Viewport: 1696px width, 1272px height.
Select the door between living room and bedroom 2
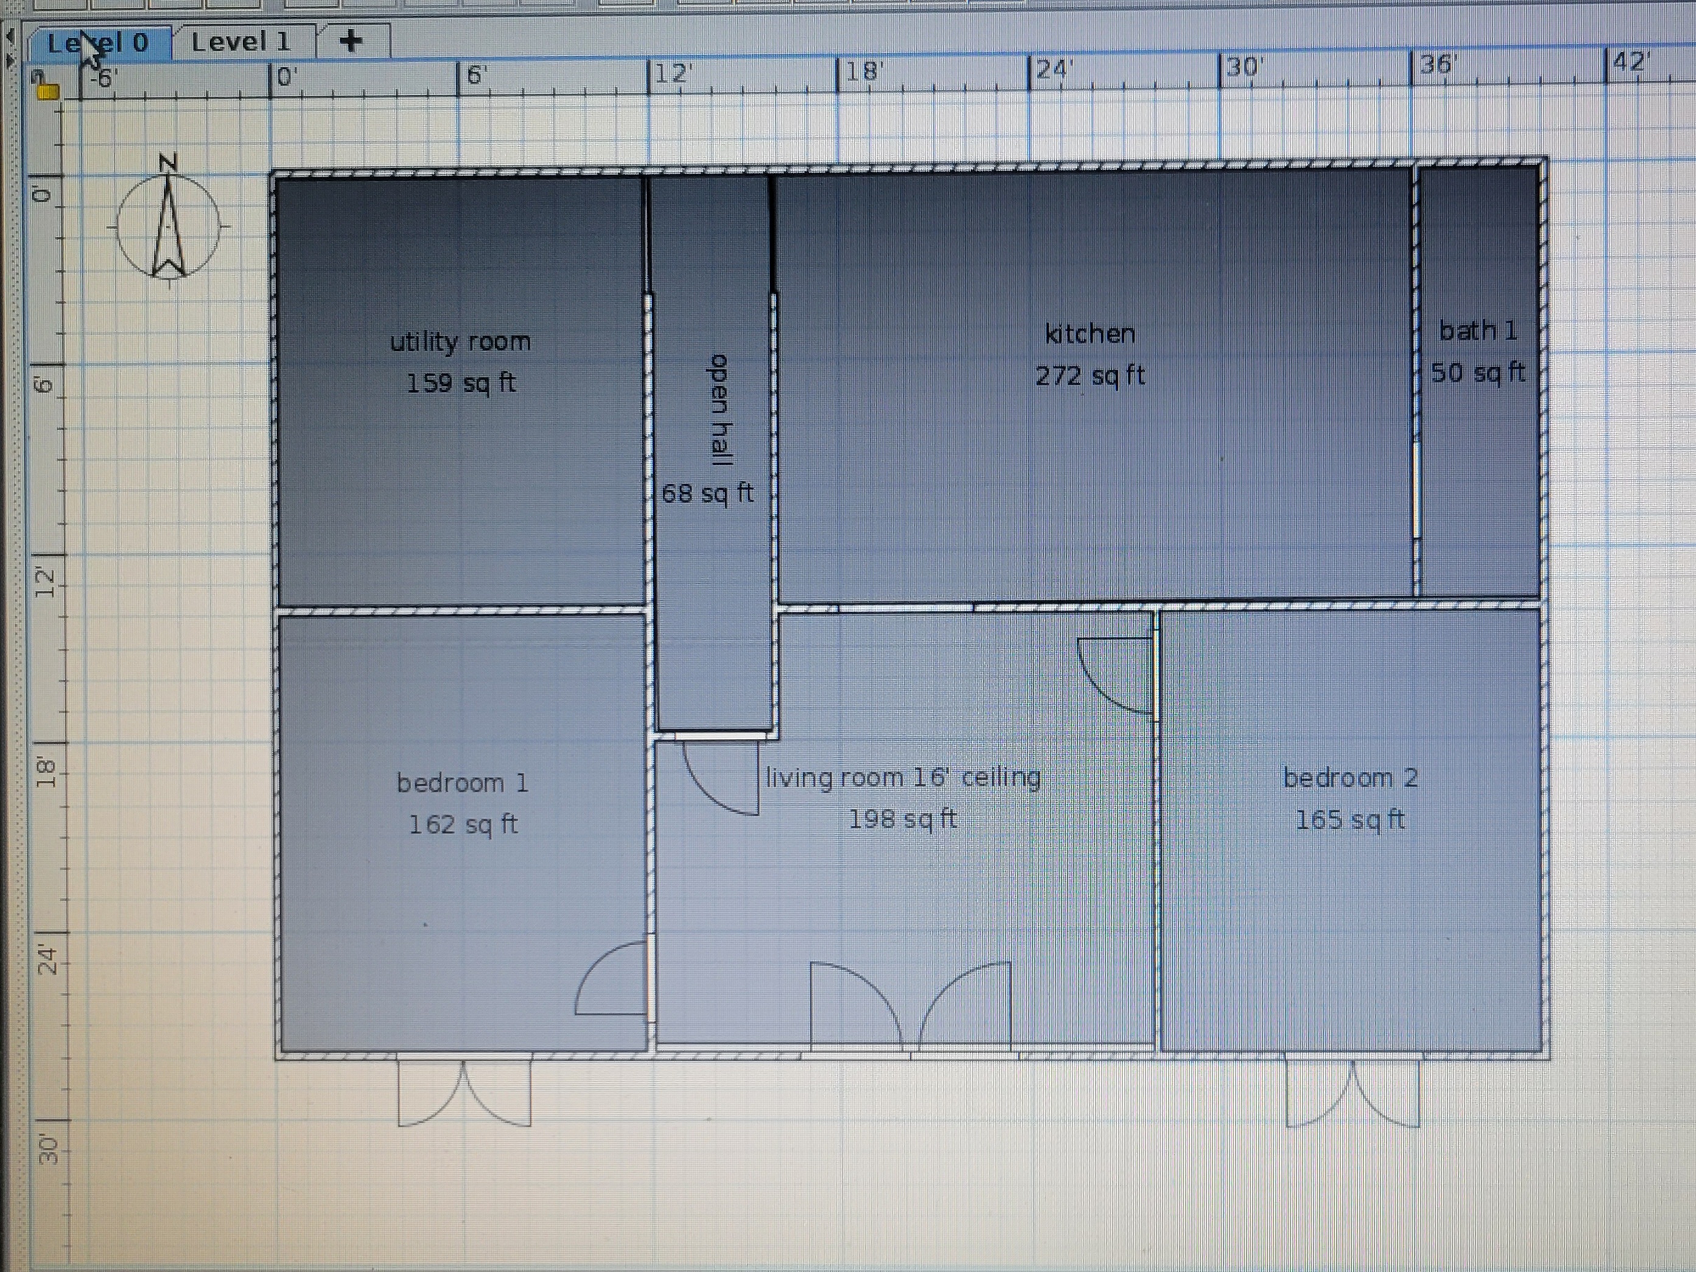tap(1120, 675)
